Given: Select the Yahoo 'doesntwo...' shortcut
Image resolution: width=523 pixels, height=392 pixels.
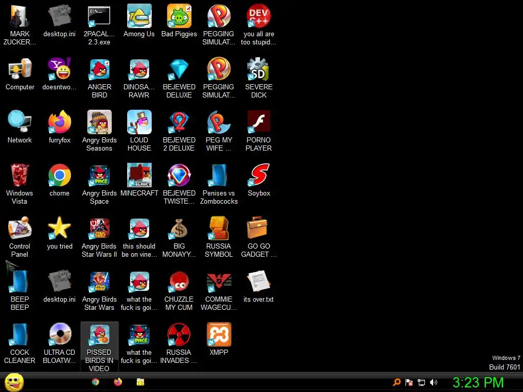Looking at the screenshot, I should [x=59, y=74].
